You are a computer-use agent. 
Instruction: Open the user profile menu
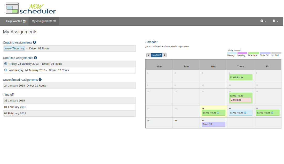pyautogui.click(x=275, y=21)
